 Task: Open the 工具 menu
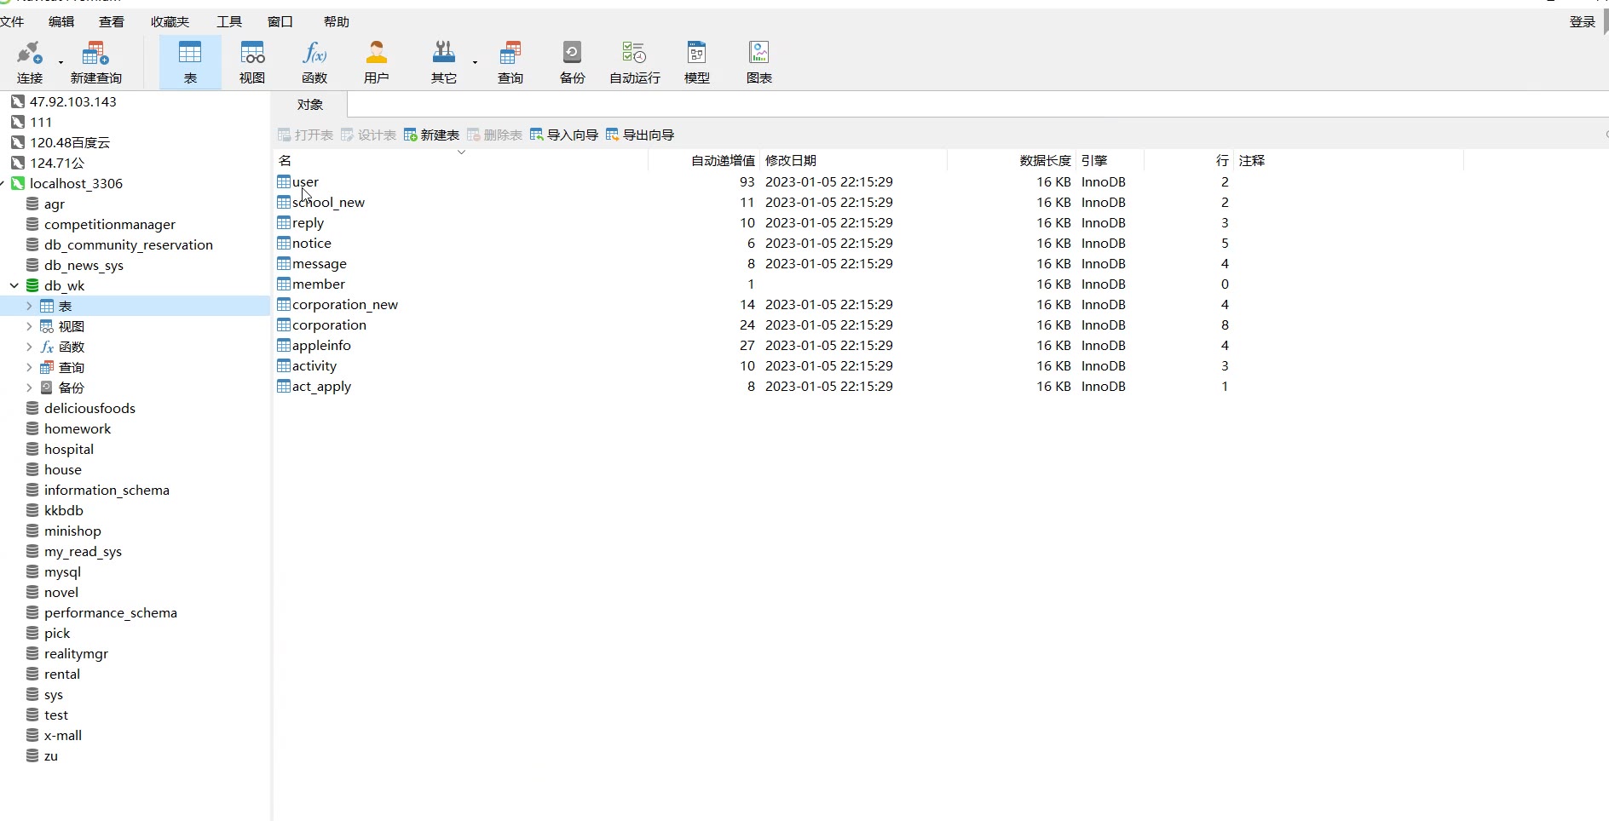tap(229, 21)
